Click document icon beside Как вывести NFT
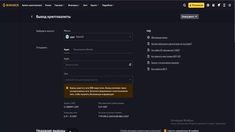The image size is (235, 132). [148, 69]
